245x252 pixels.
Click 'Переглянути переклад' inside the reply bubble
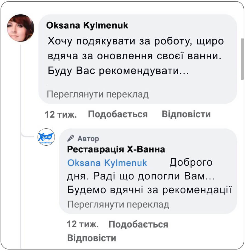click(118, 204)
